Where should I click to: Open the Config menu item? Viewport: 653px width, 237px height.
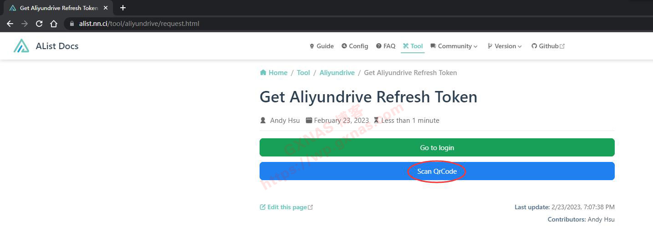click(355, 46)
